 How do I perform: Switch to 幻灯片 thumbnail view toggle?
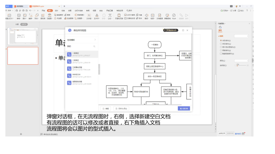point(24,24)
